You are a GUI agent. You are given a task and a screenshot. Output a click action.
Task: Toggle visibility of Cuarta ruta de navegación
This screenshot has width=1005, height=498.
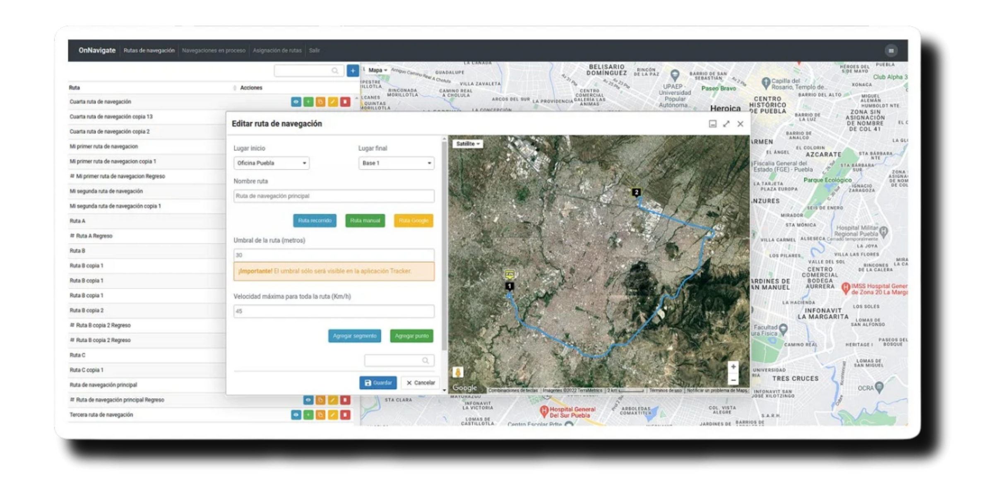pos(296,102)
